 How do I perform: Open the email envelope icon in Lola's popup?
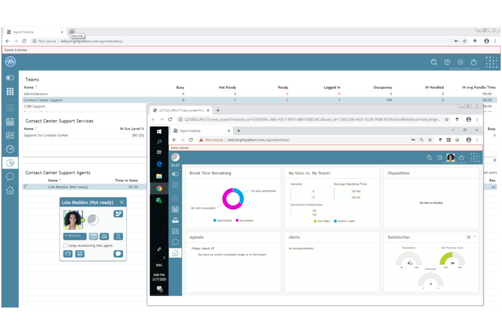(67, 254)
